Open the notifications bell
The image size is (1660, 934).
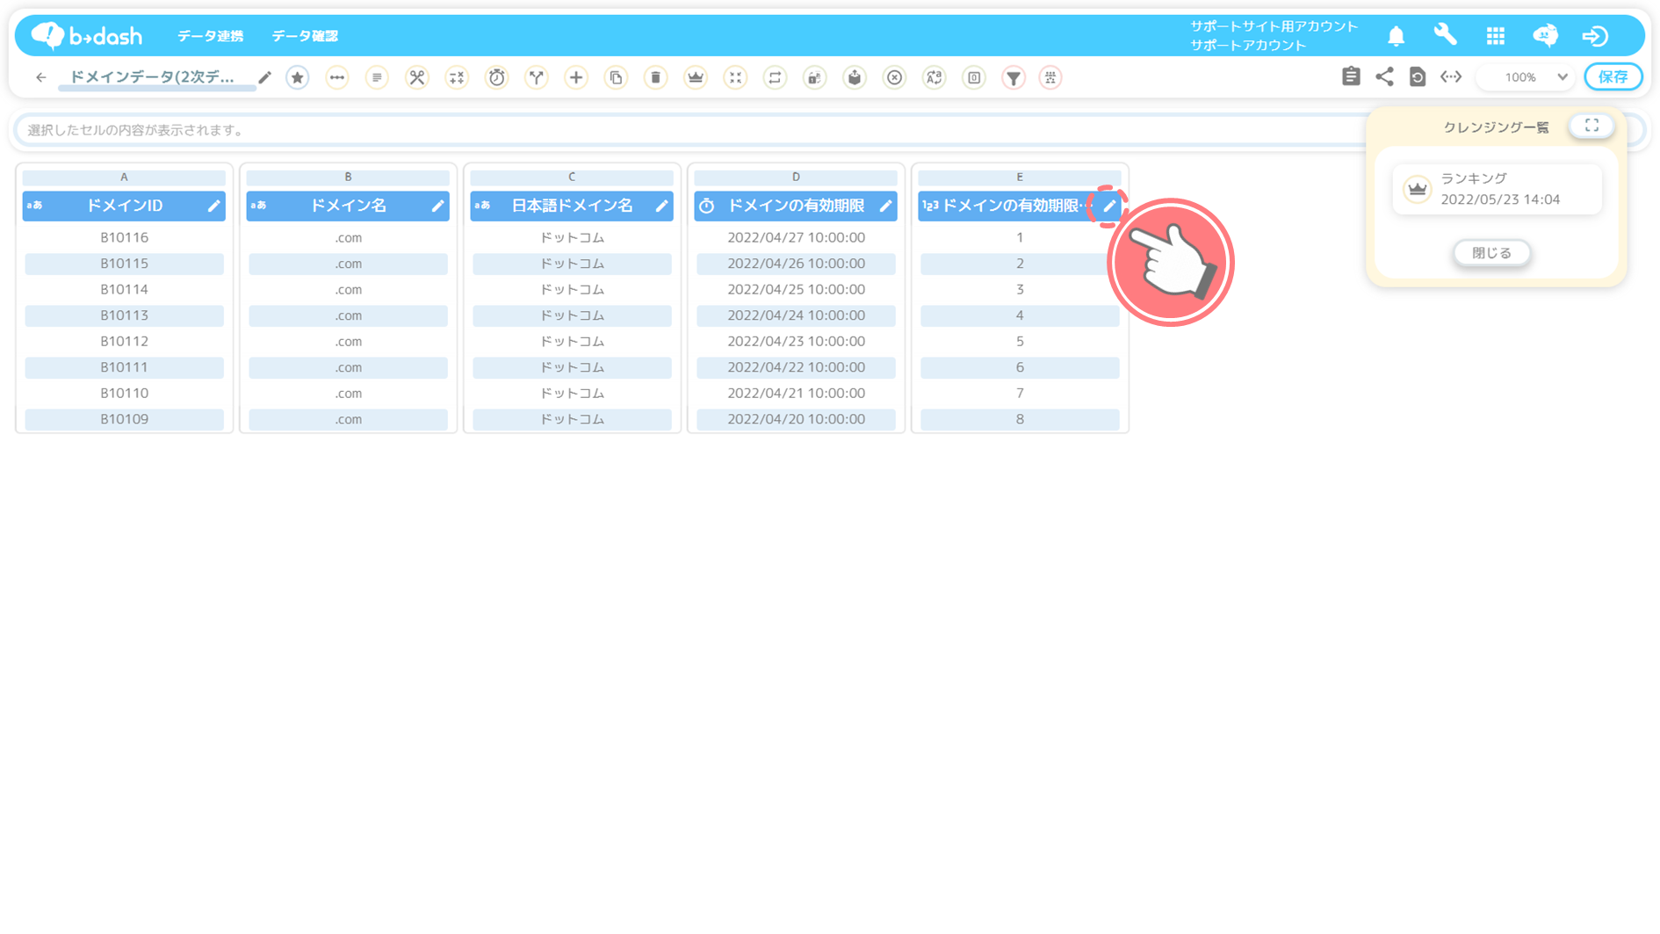(1397, 36)
